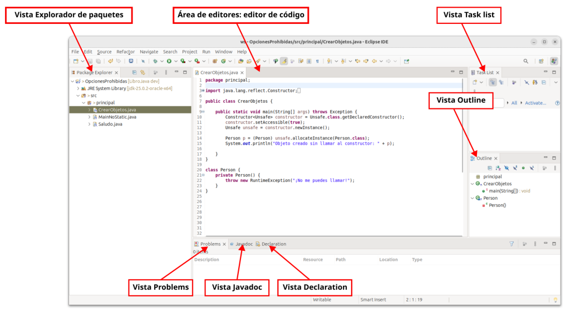Toggle Categorized view in Task List toolbar

pos(492,82)
